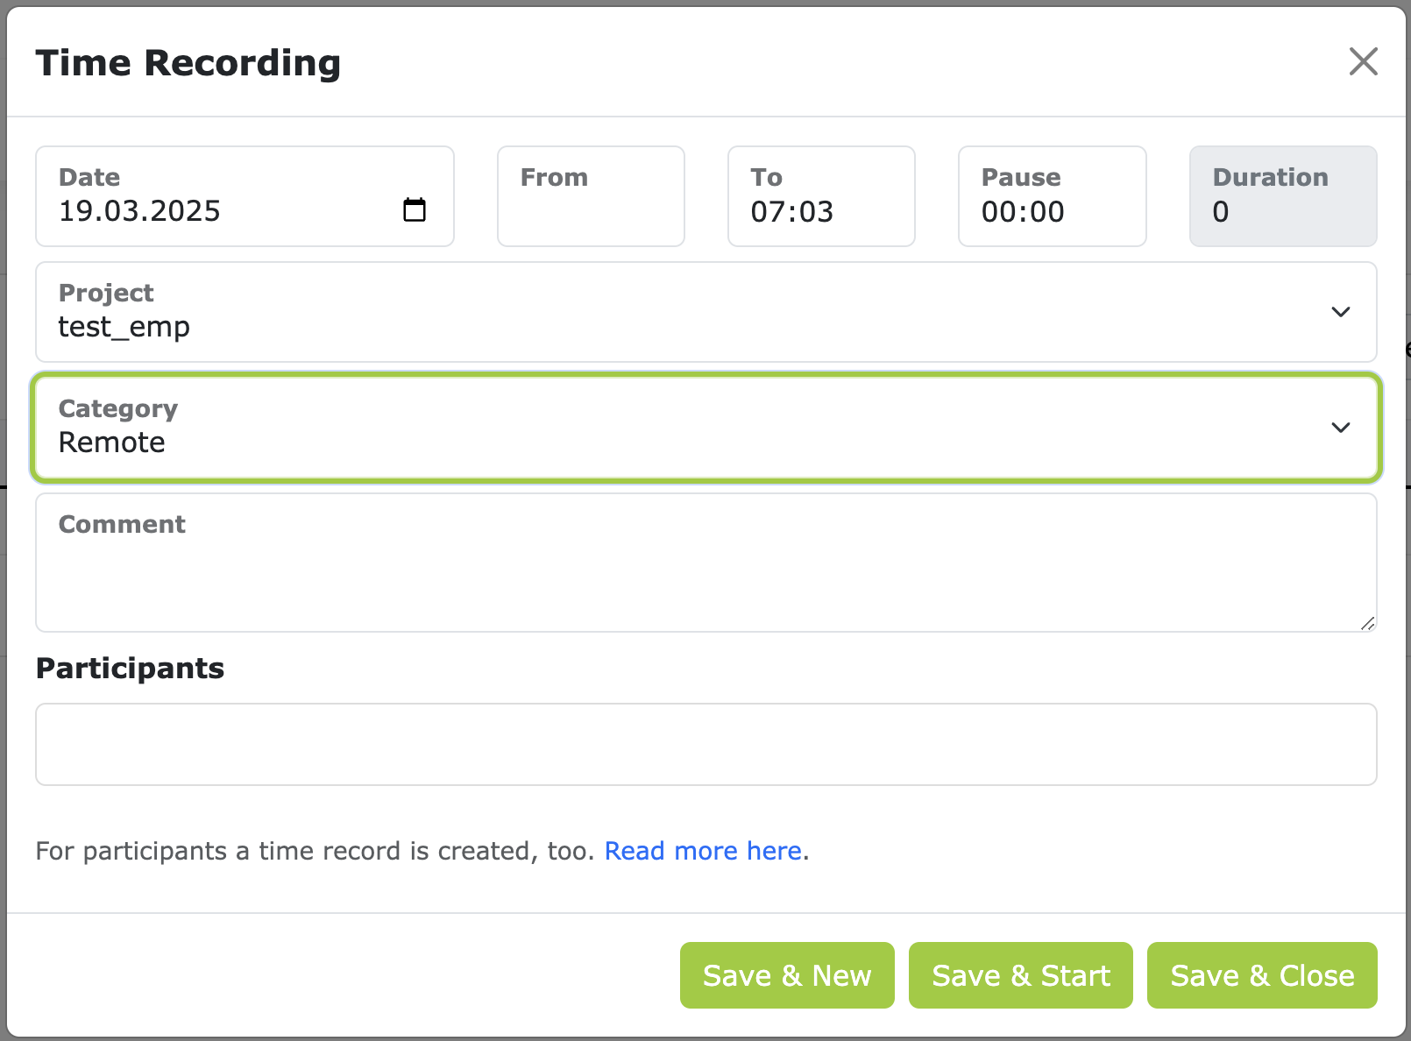Collapse the Category dropdown arrow
The image size is (1411, 1041).
click(1341, 428)
